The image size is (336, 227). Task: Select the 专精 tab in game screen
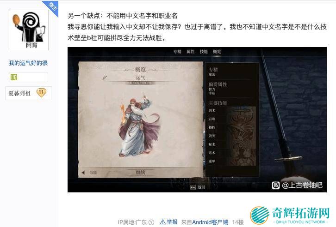coord(177,52)
